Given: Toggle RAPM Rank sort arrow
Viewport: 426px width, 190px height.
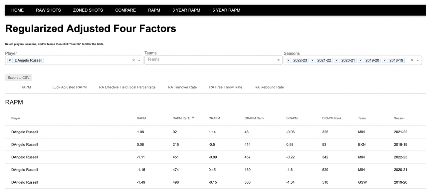Looking at the screenshot, I should tap(193, 118).
